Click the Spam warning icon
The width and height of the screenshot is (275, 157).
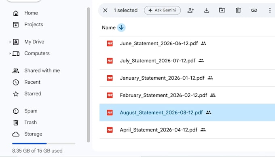pyautogui.click(x=16, y=111)
